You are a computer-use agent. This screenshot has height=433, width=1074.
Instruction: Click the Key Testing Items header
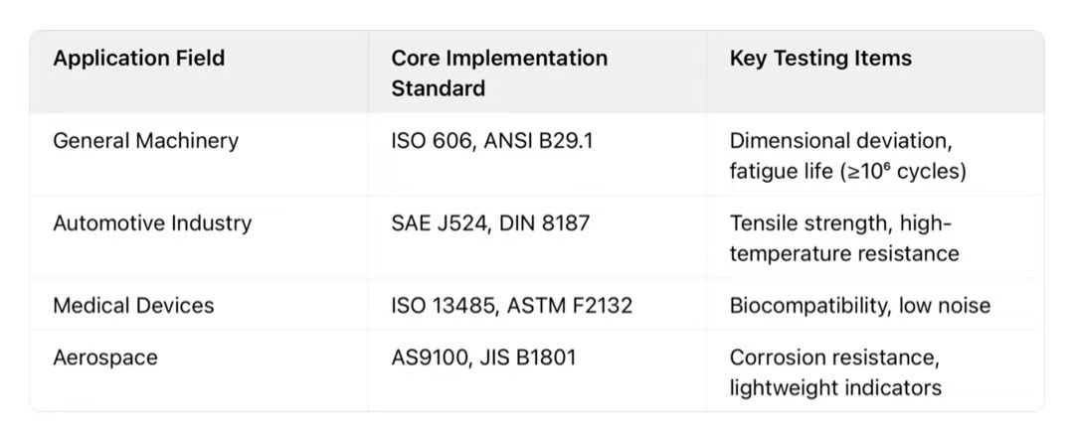820,59
